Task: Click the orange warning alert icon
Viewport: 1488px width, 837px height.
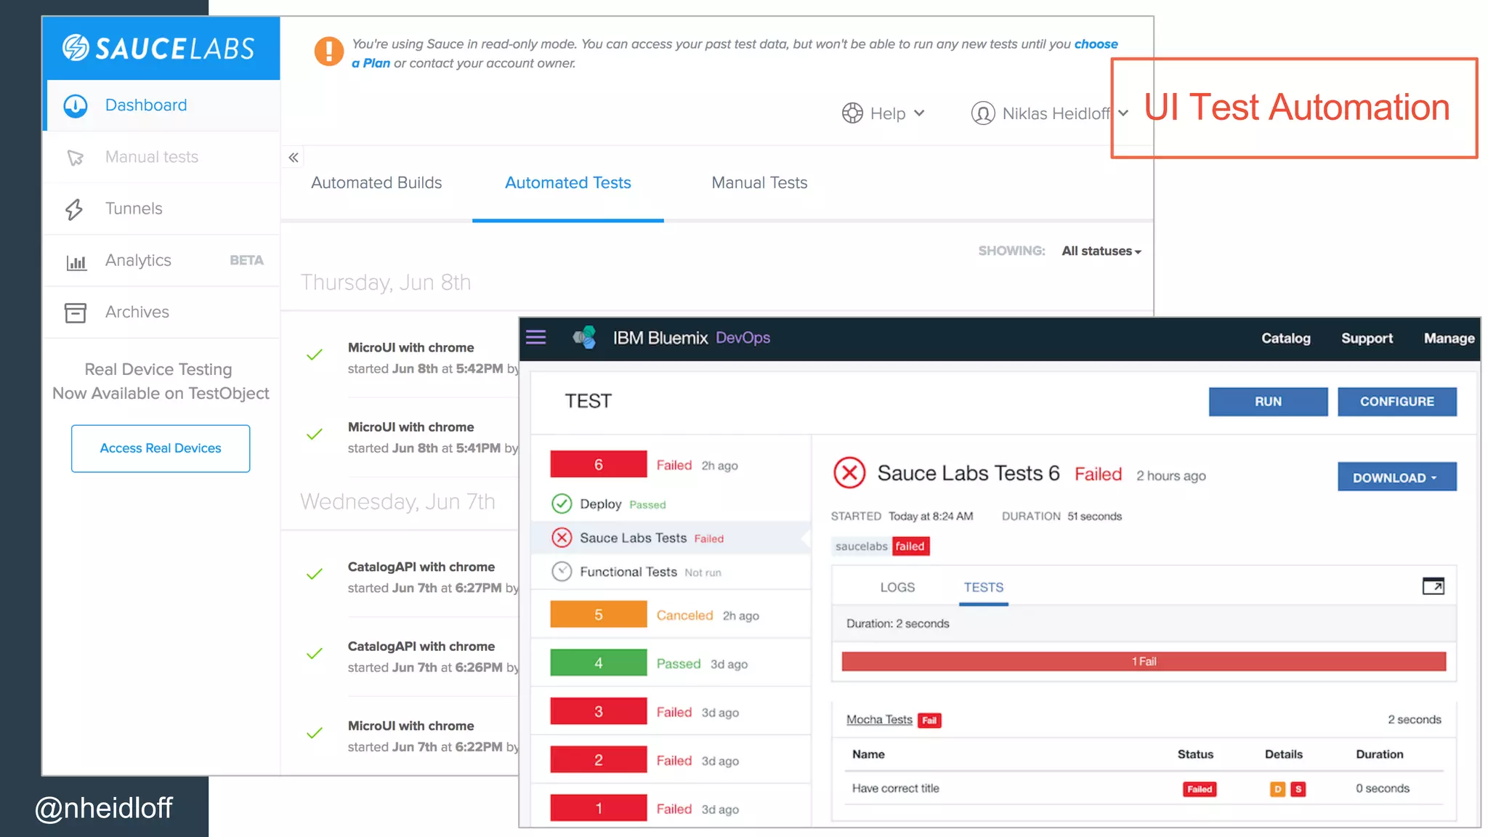Action: point(329,52)
